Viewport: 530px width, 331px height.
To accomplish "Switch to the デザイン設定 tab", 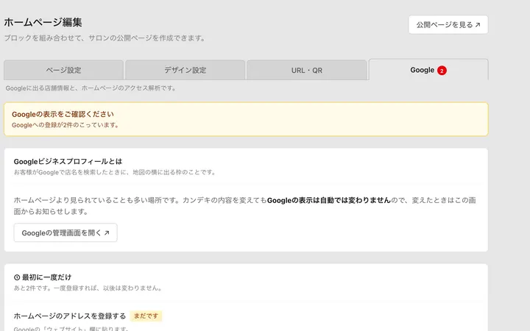I will click(185, 71).
